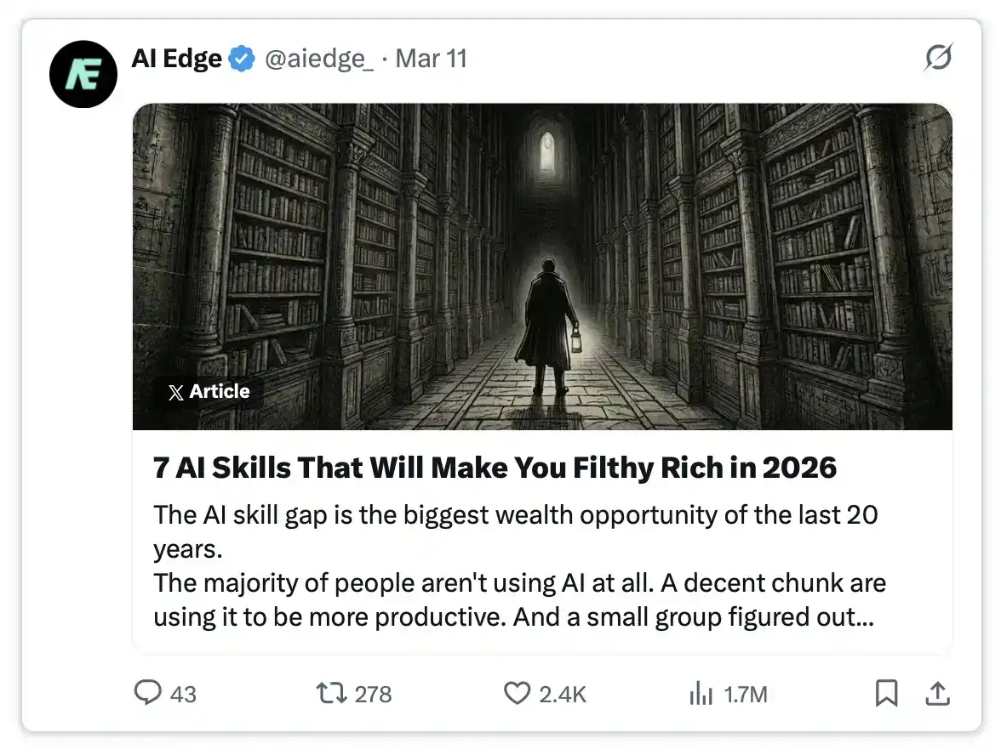This screenshot has width=1001, height=755.
Task: Click the AI Edge display name
Action: pos(176,59)
